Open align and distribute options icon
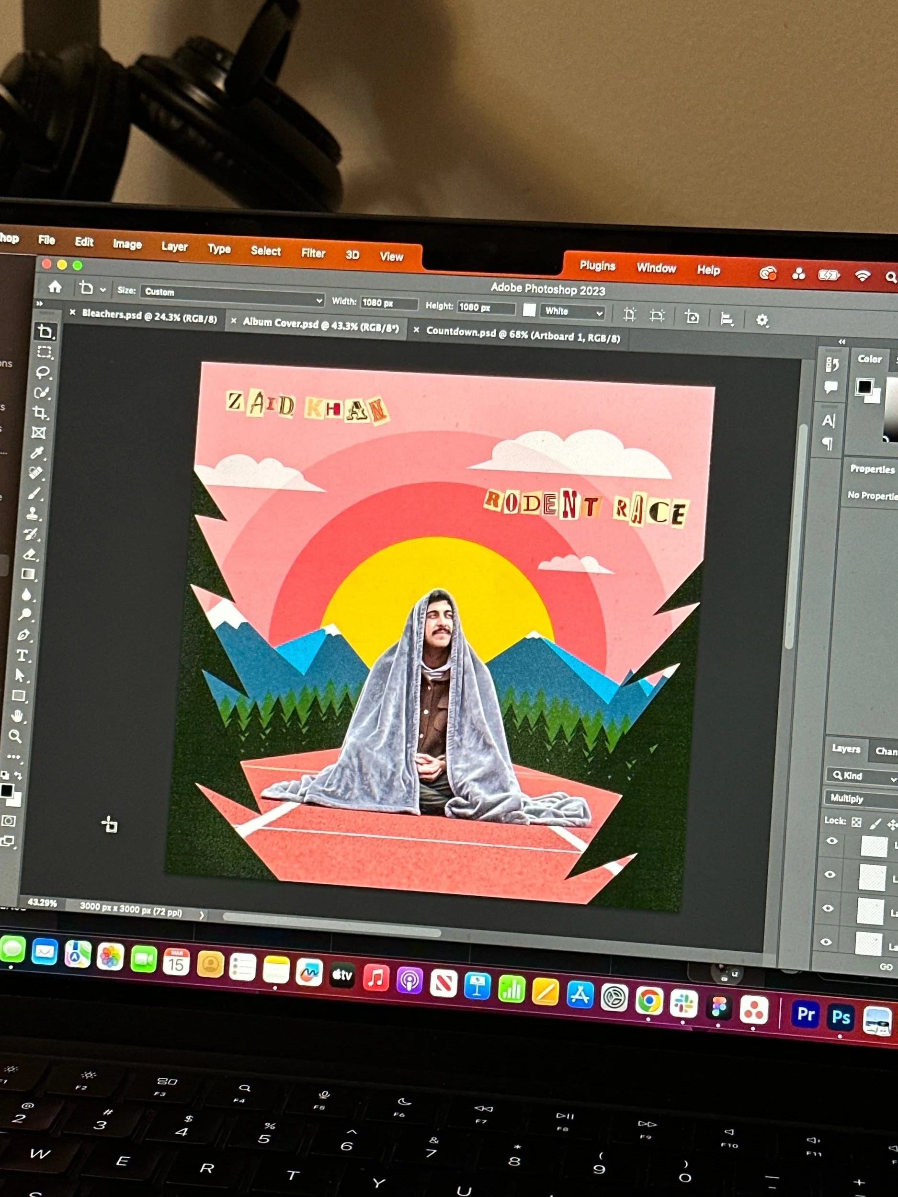 pos(727,319)
